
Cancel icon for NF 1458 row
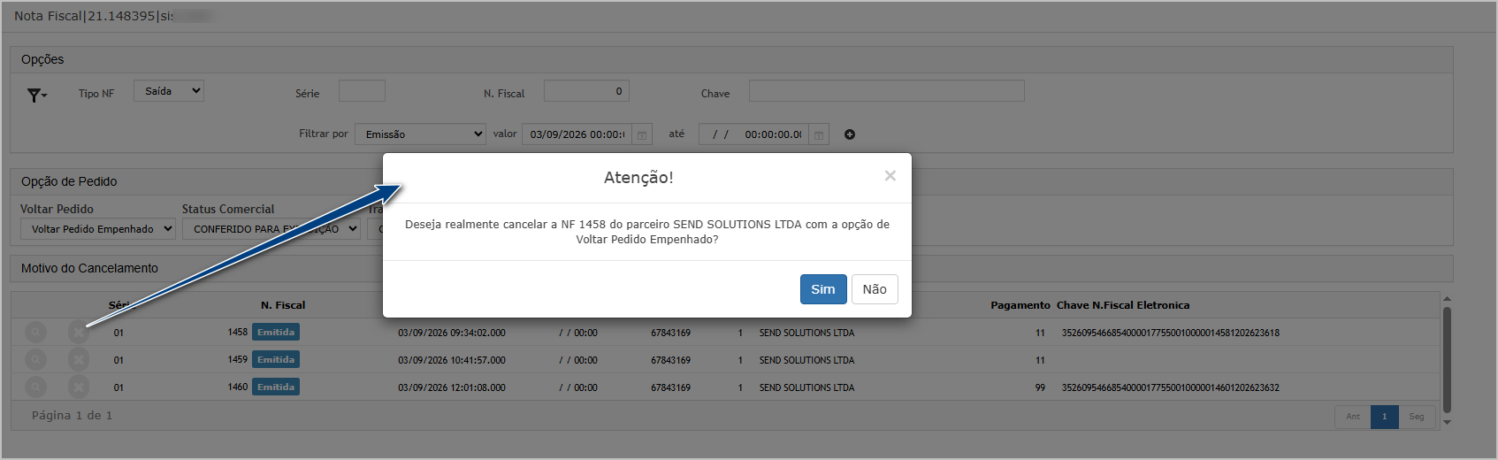79,333
